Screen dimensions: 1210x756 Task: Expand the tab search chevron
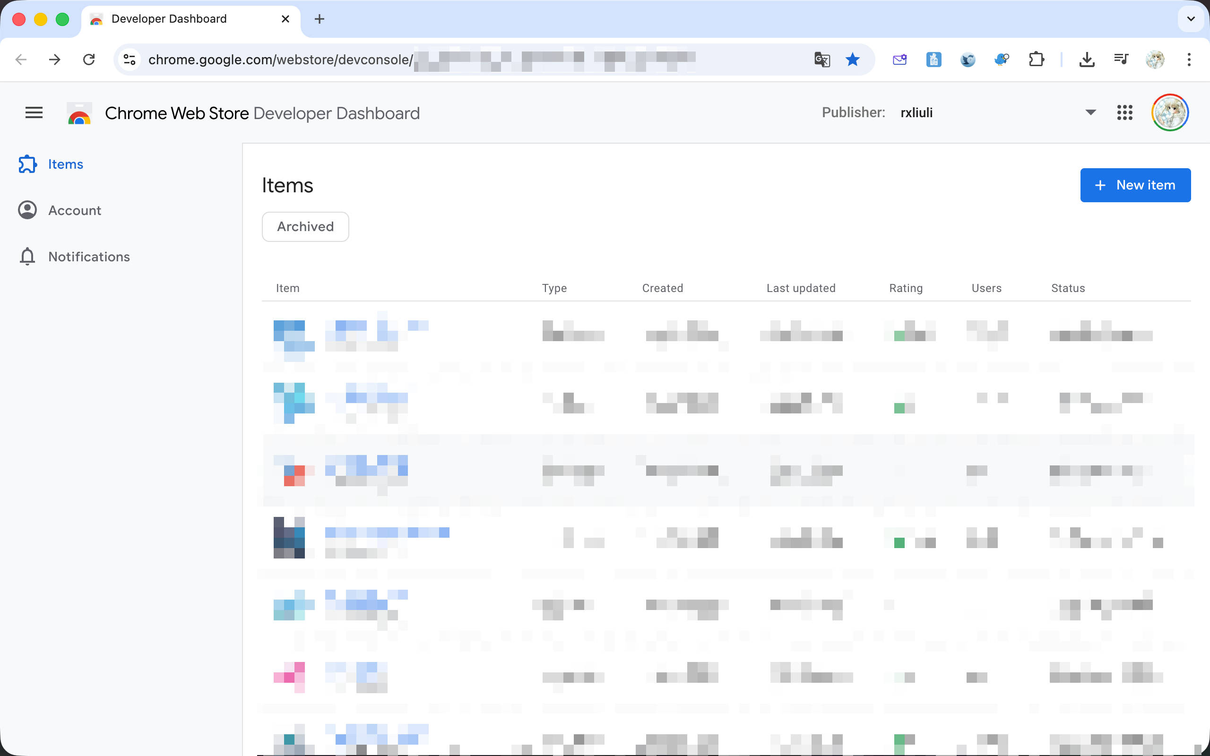pos(1191,19)
